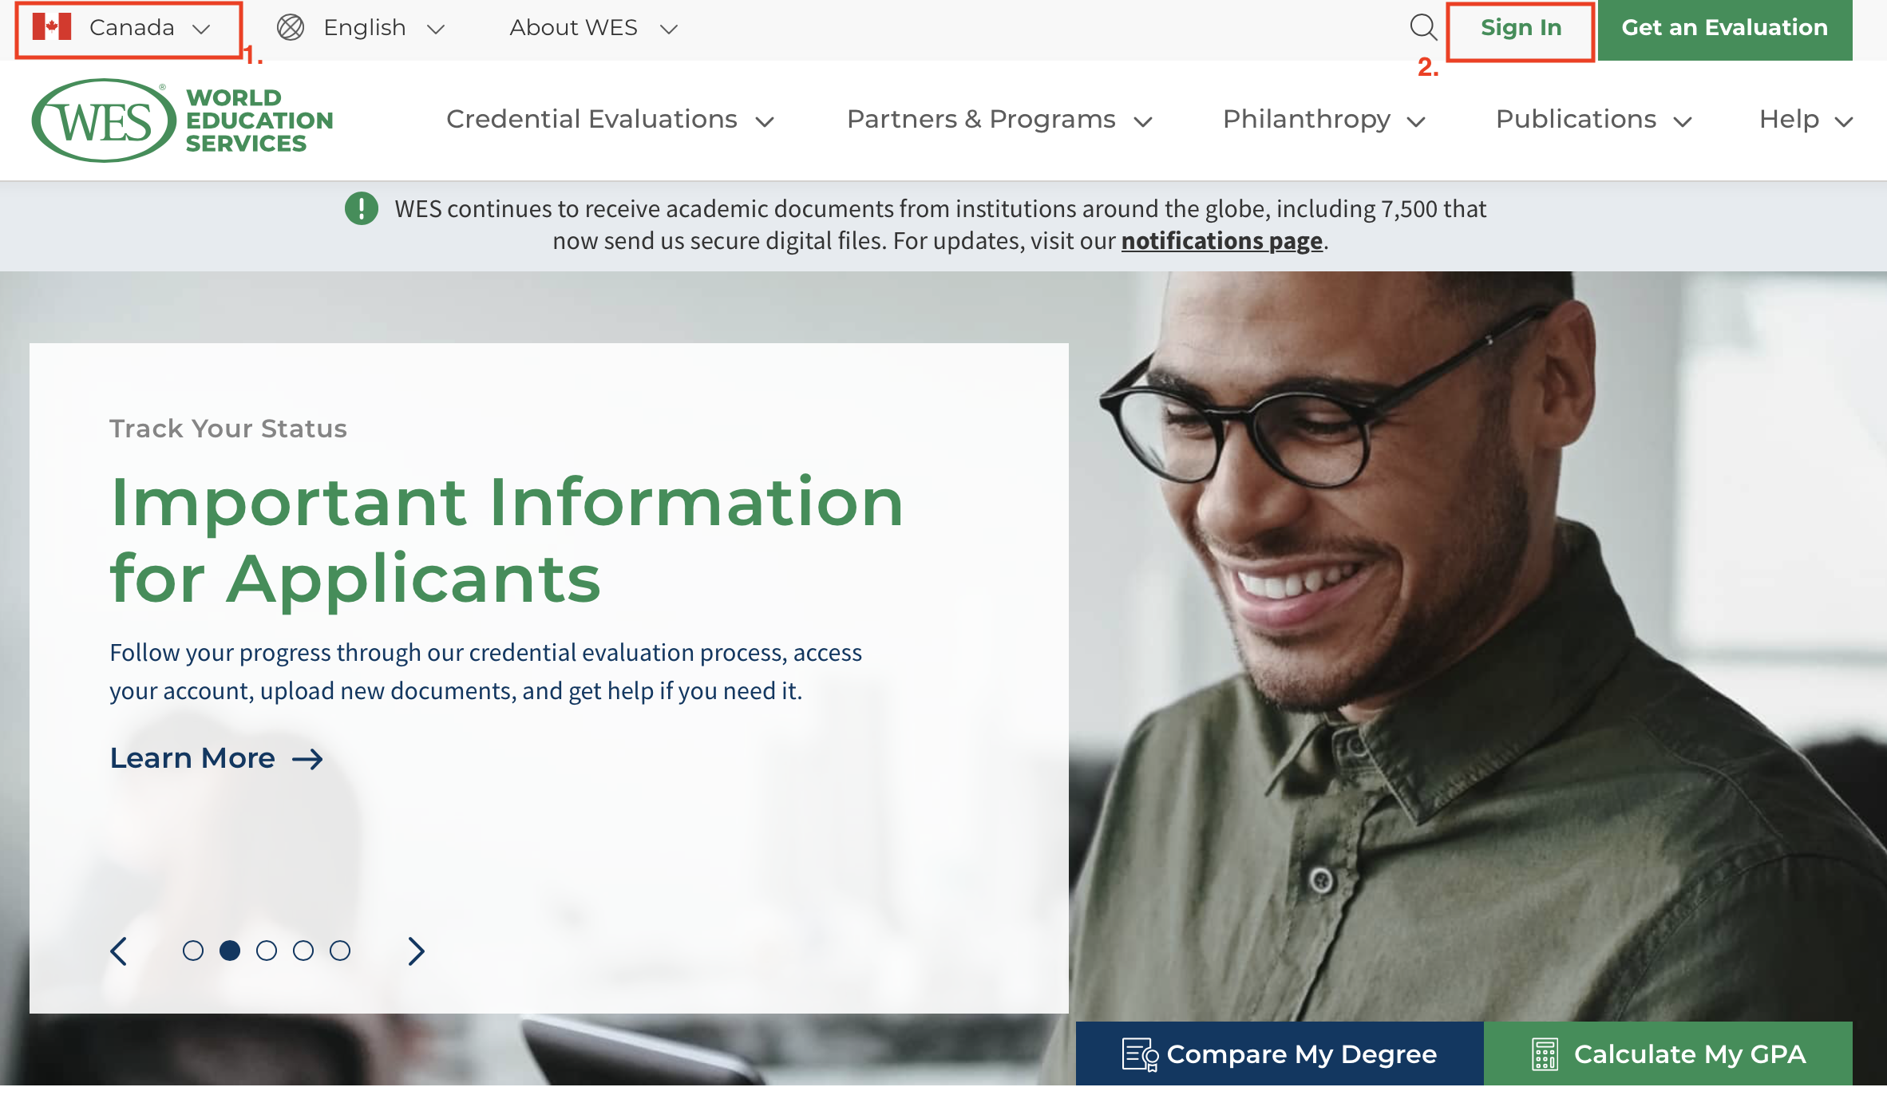The height and width of the screenshot is (1095, 1887).
Task: Click the globe language icon
Action: pyautogui.click(x=291, y=27)
